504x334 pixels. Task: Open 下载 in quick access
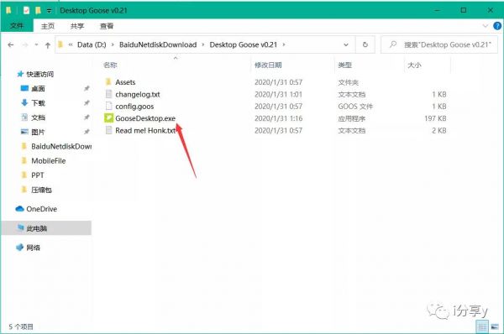click(38, 103)
